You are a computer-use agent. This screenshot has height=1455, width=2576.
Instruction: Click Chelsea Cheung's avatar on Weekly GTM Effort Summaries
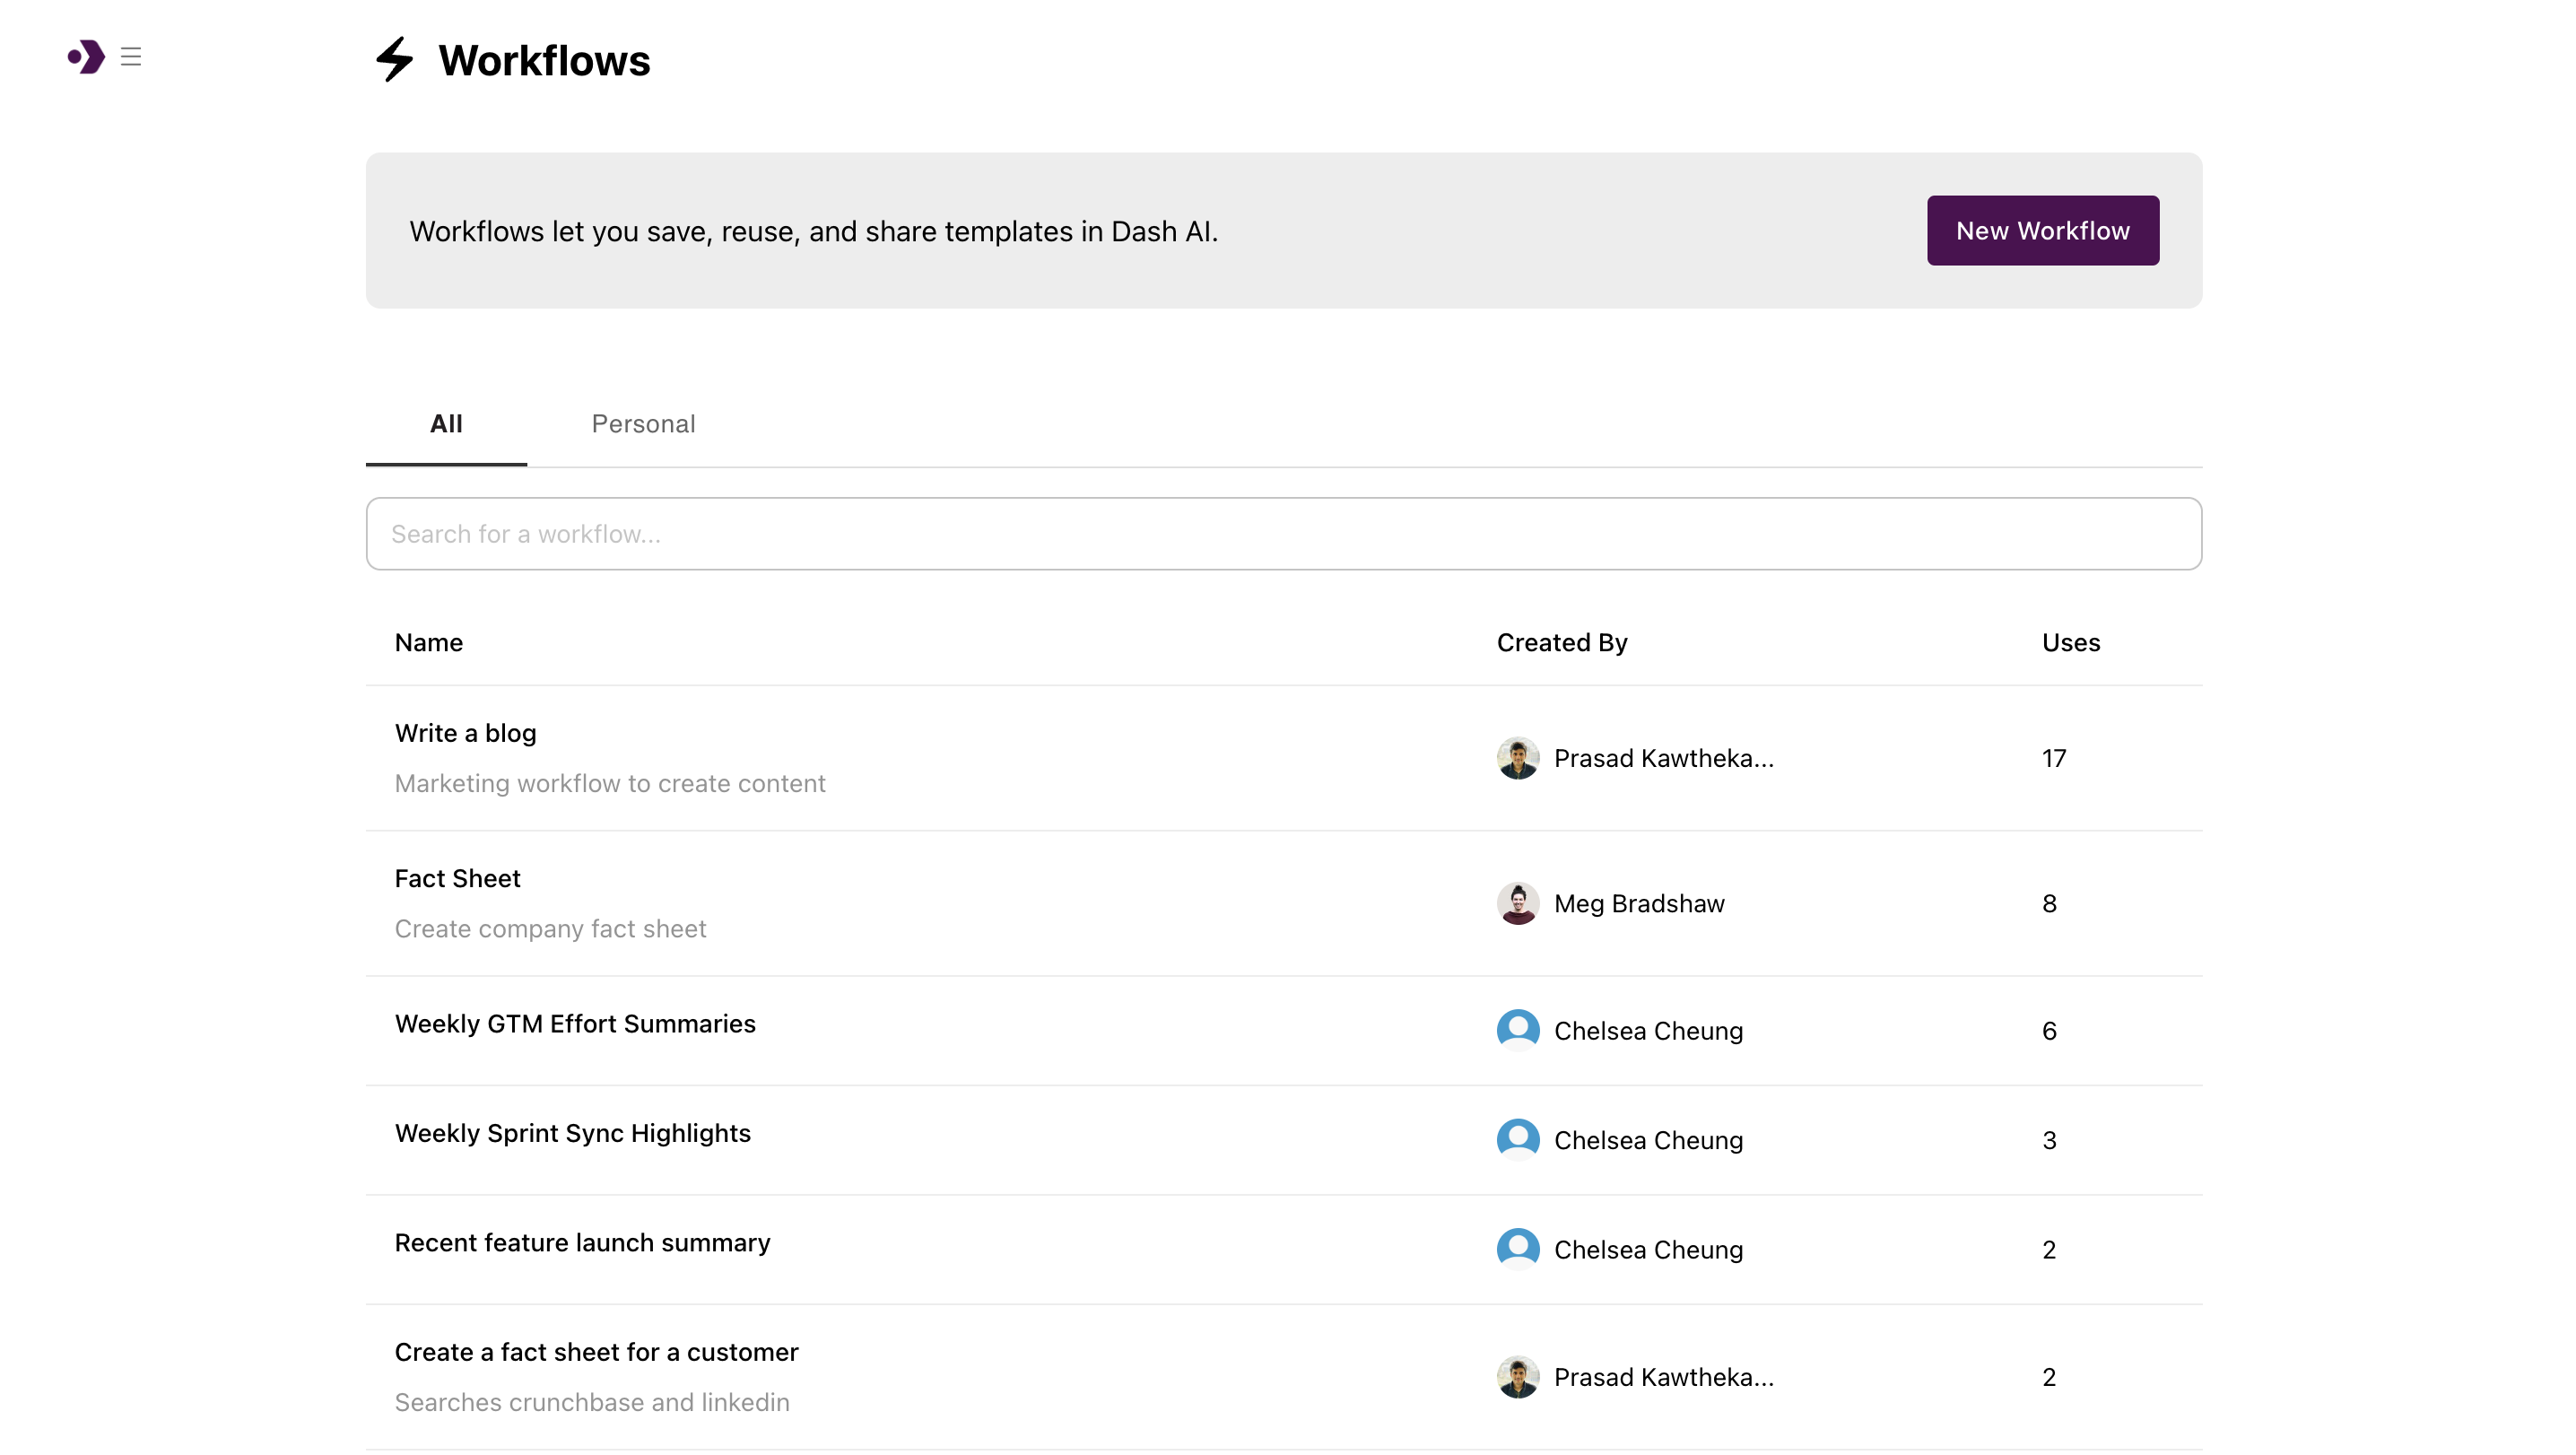1517,1029
